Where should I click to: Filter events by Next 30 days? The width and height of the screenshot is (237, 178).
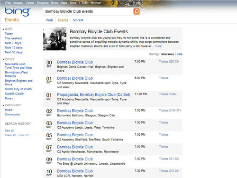tap(14, 52)
